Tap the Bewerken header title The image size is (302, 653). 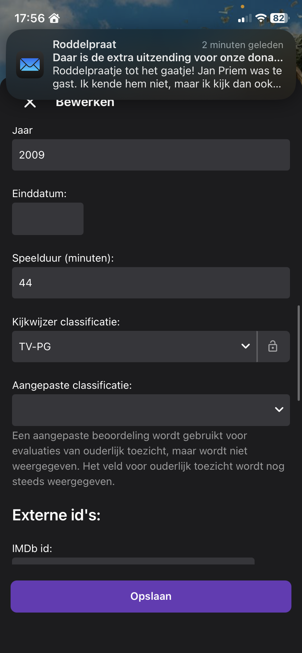tap(85, 103)
